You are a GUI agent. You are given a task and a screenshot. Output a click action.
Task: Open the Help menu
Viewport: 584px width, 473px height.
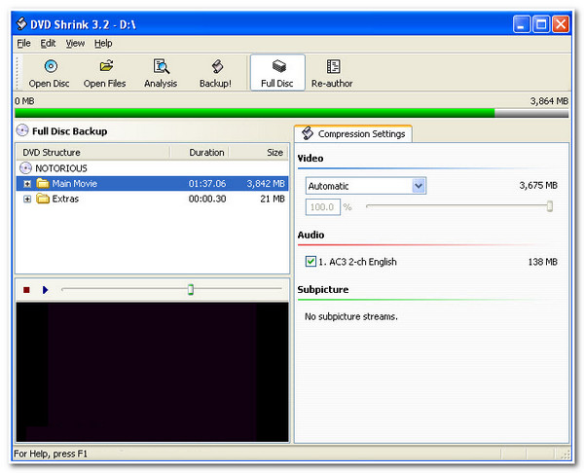(103, 43)
